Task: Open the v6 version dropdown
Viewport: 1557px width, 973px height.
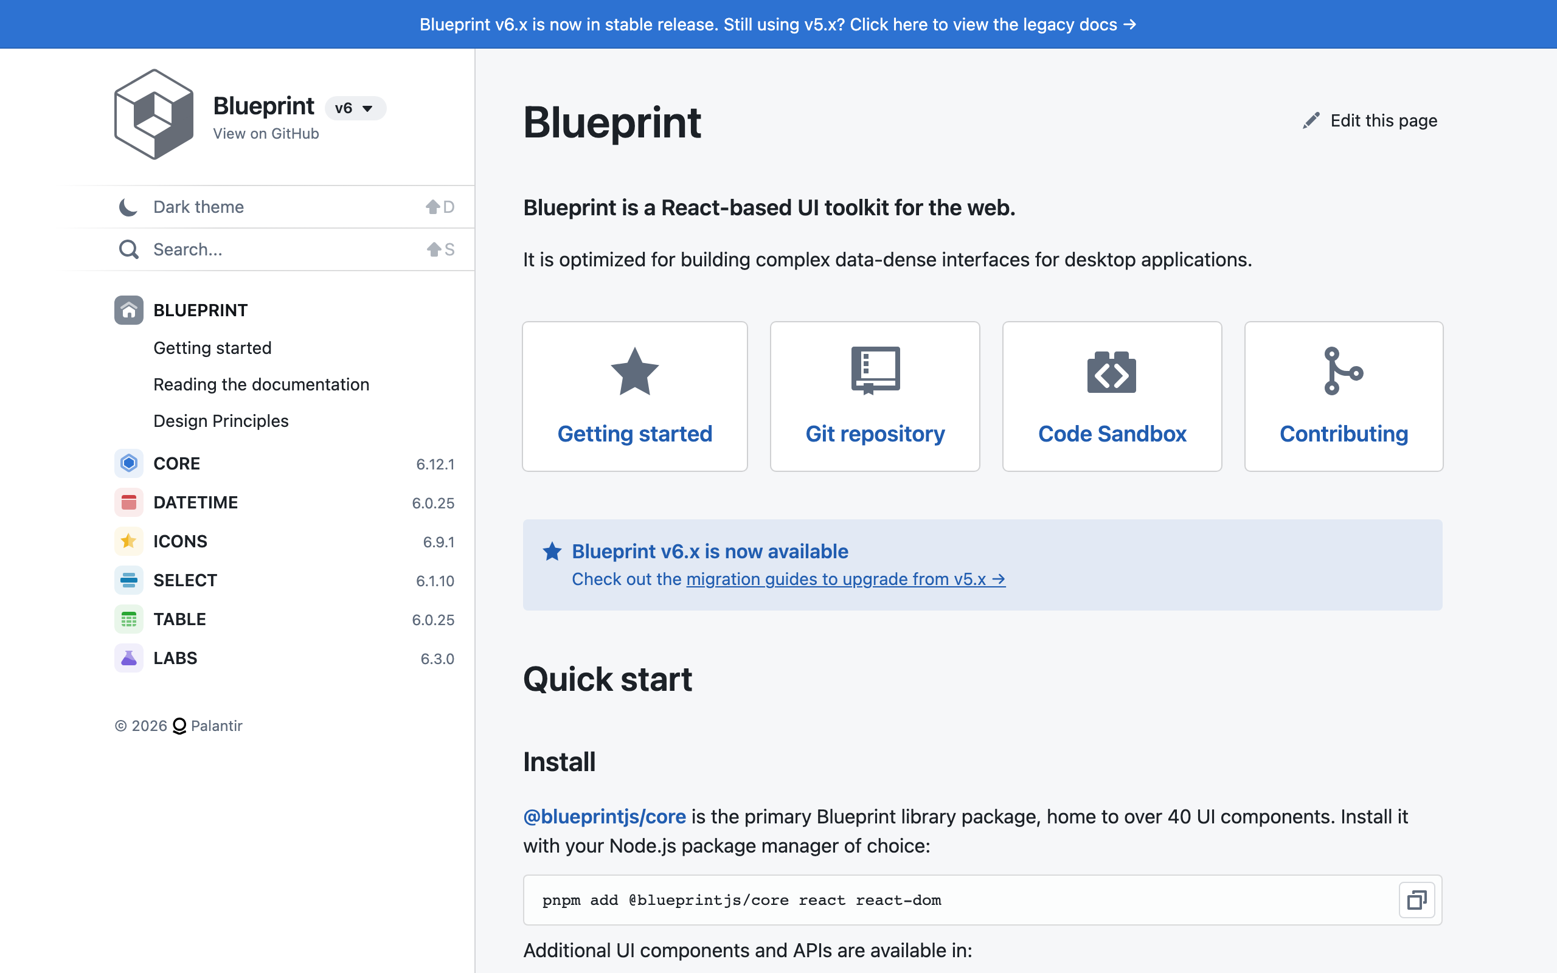Action: coord(355,108)
